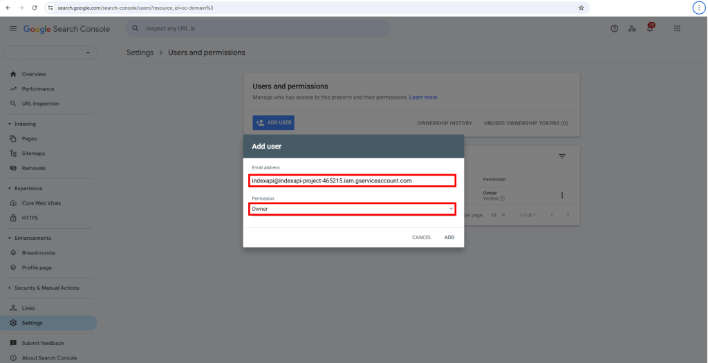The width and height of the screenshot is (708, 363).
Task: Change the rows per page dropdown
Action: tap(498, 215)
